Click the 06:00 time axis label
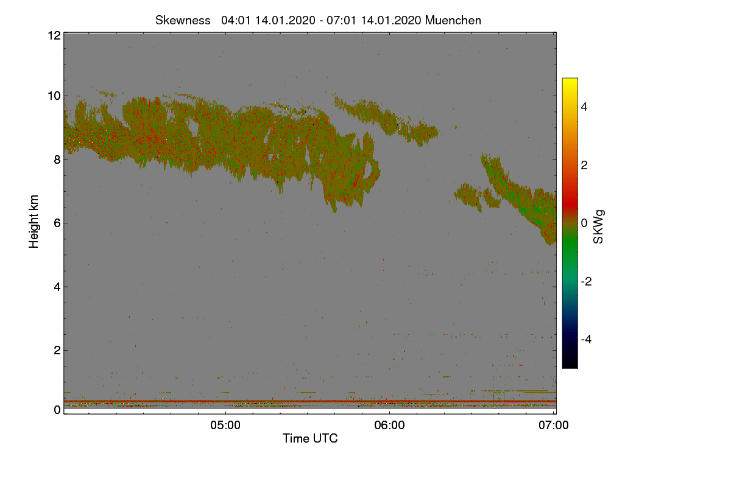Image resolution: width=731 pixels, height=487 pixels. 390,426
